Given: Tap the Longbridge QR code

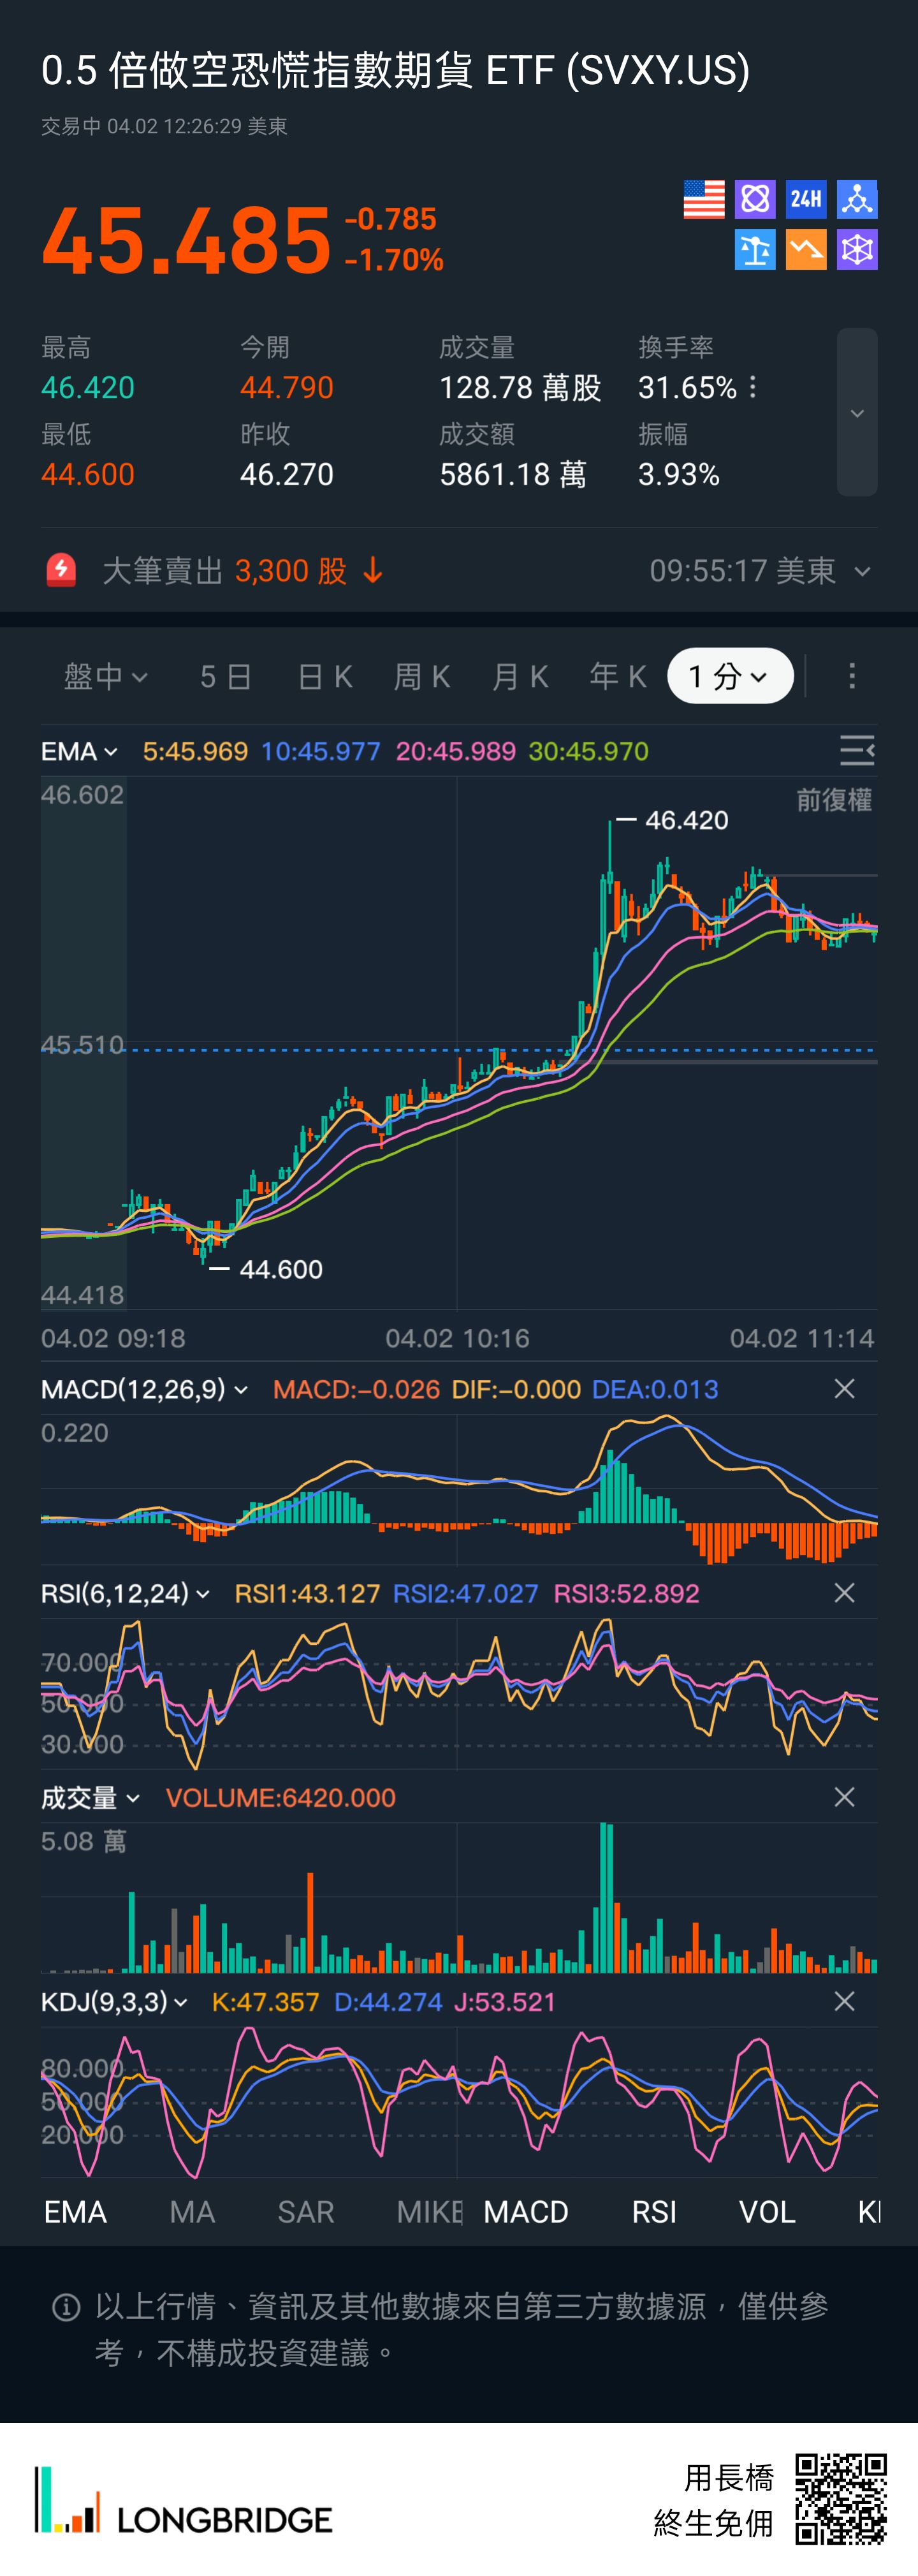Looking at the screenshot, I should pyautogui.click(x=841, y=2498).
